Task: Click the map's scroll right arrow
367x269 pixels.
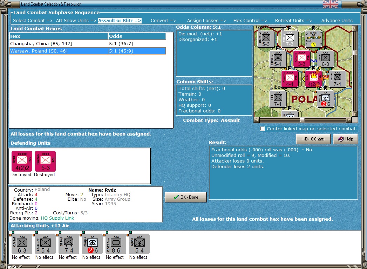Action: coord(349,120)
